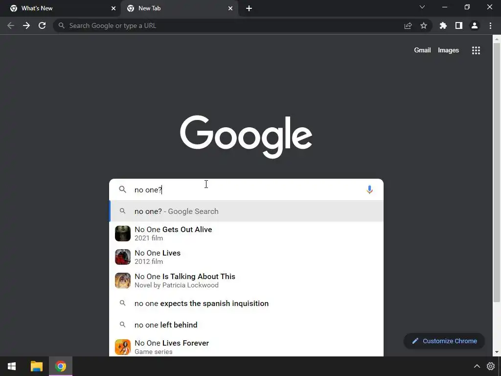Click Chrome icon in the taskbar

61,366
